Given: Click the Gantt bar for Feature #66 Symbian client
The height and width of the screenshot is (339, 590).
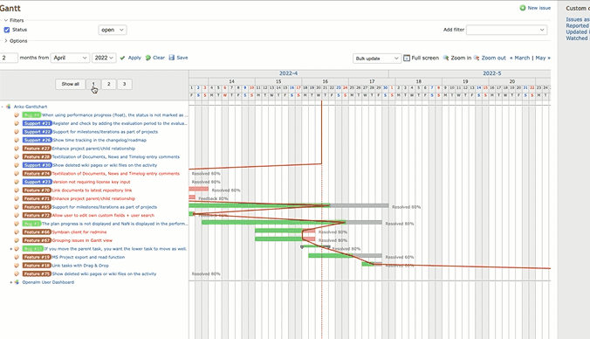Looking at the screenshot, I should 285,231.
